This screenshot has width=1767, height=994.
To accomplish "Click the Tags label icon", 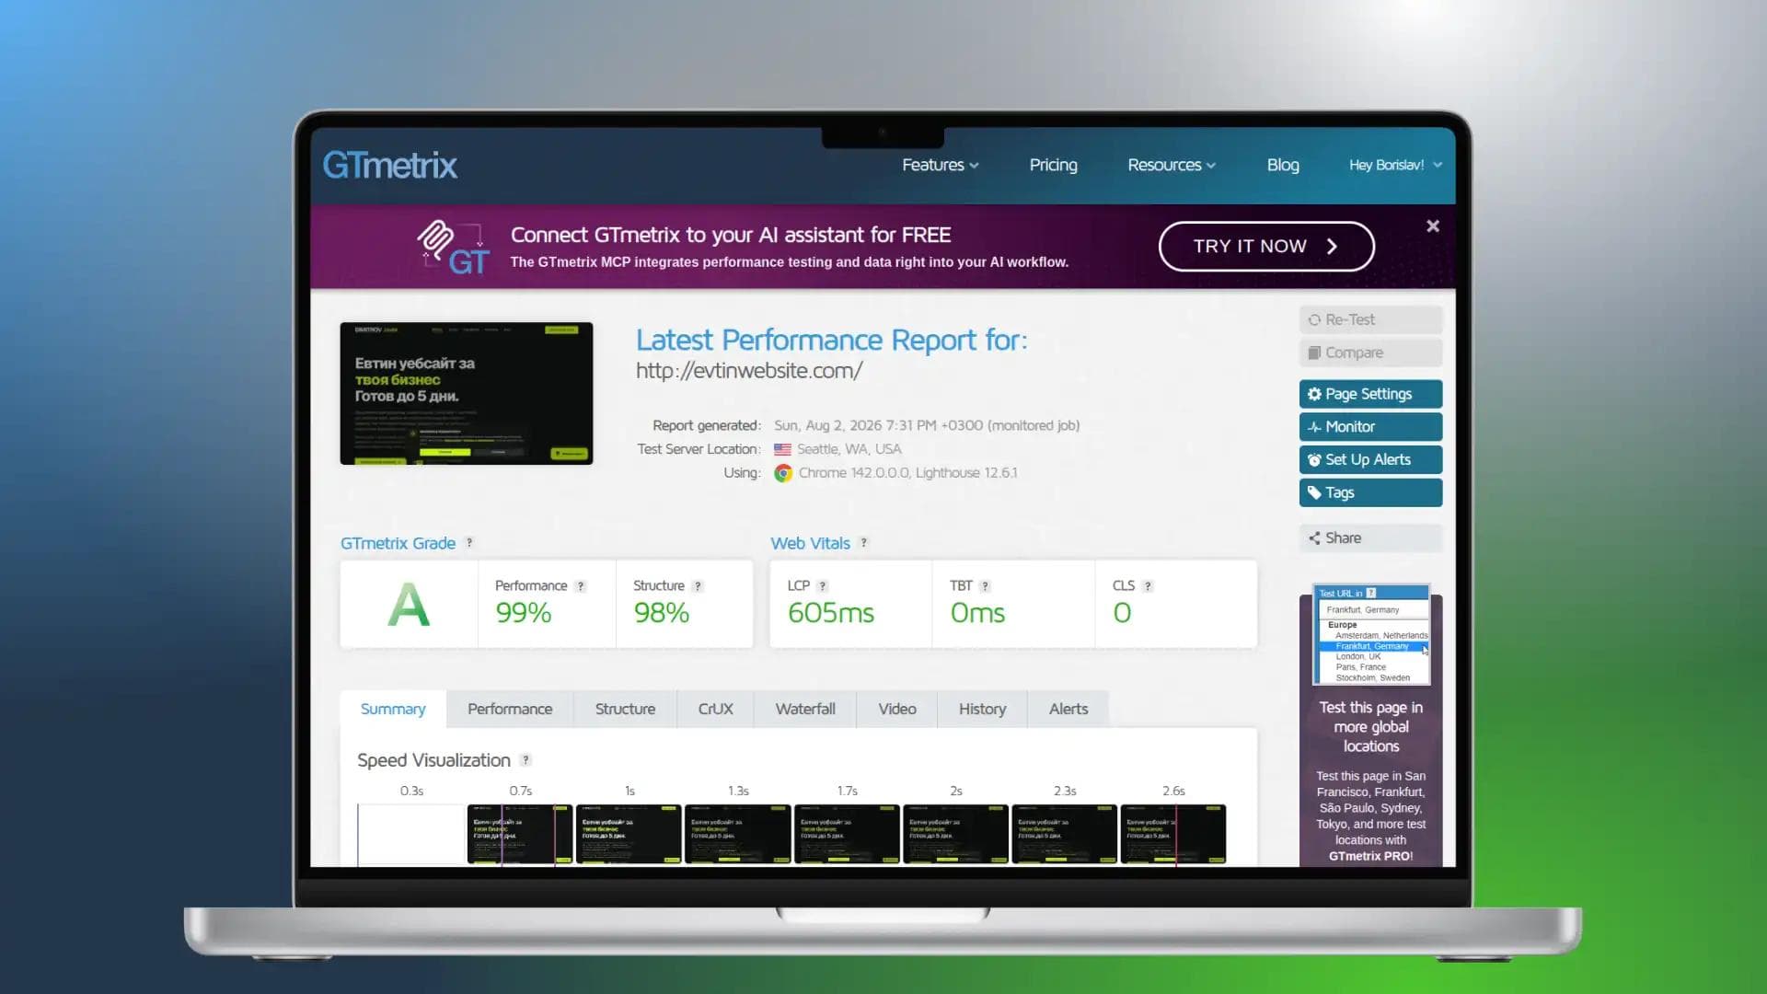I will (1314, 493).
